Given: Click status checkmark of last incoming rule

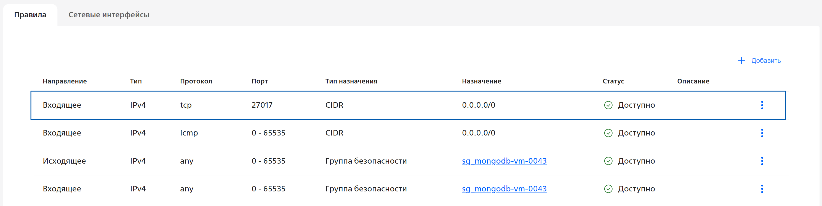Looking at the screenshot, I should point(608,189).
